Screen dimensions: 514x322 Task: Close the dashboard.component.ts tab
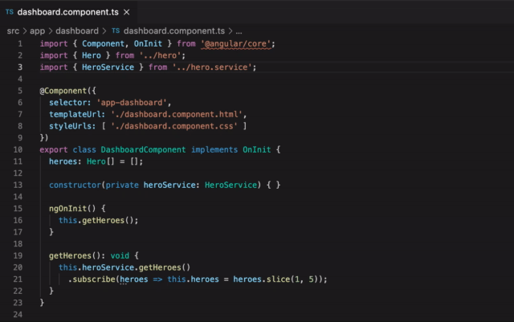(x=127, y=12)
